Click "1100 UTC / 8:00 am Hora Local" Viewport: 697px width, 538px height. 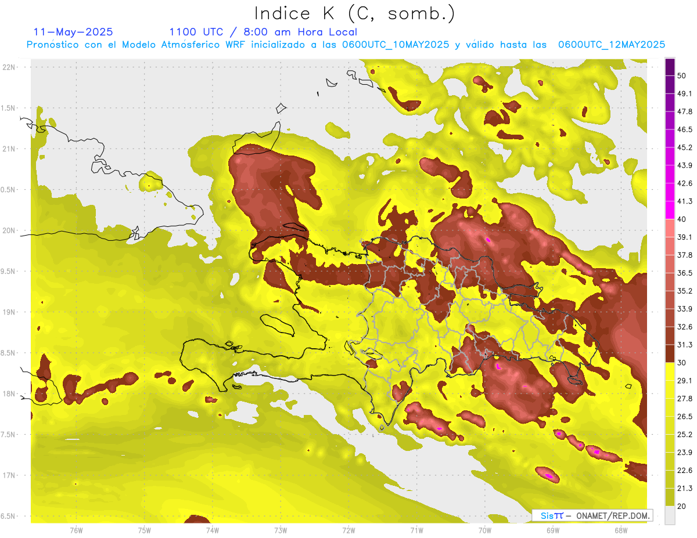pyautogui.click(x=263, y=32)
